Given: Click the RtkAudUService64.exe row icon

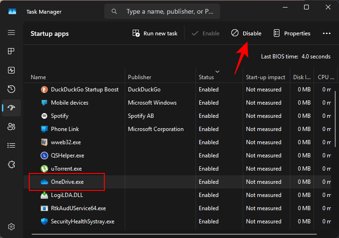Looking at the screenshot, I should pyautogui.click(x=44, y=208).
